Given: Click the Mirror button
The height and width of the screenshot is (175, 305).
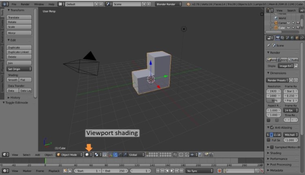Looking at the screenshot, I should tap(19, 33).
